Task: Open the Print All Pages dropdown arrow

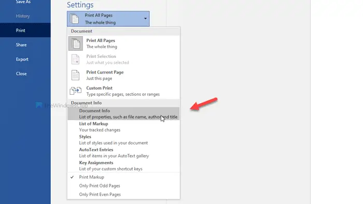Action: [145, 19]
